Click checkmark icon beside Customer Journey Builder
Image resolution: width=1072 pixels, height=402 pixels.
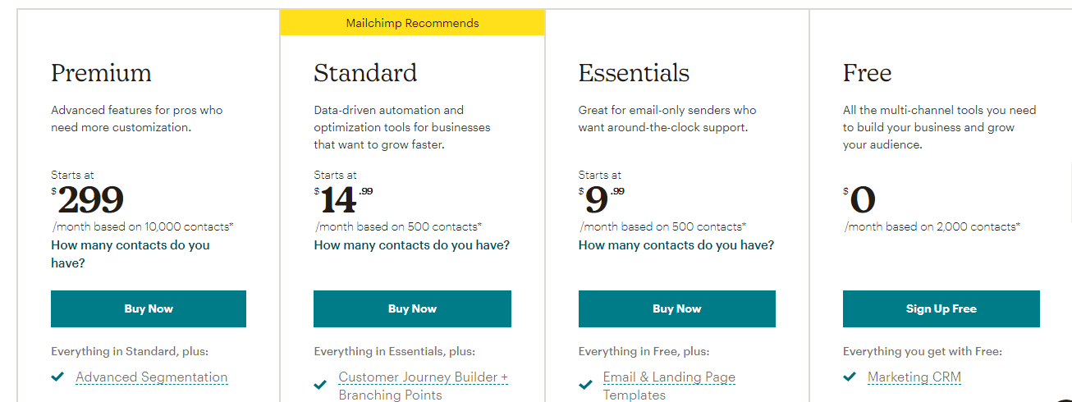click(320, 385)
